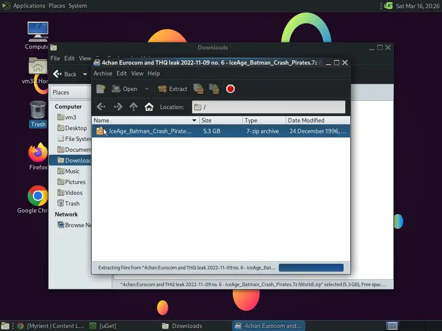This screenshot has width=442, height=331.
Task: Click the Downloads window title bar icon
Action: point(54,47)
